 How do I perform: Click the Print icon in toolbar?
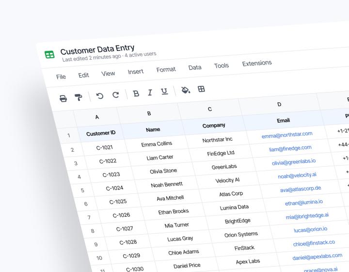[x=63, y=98]
